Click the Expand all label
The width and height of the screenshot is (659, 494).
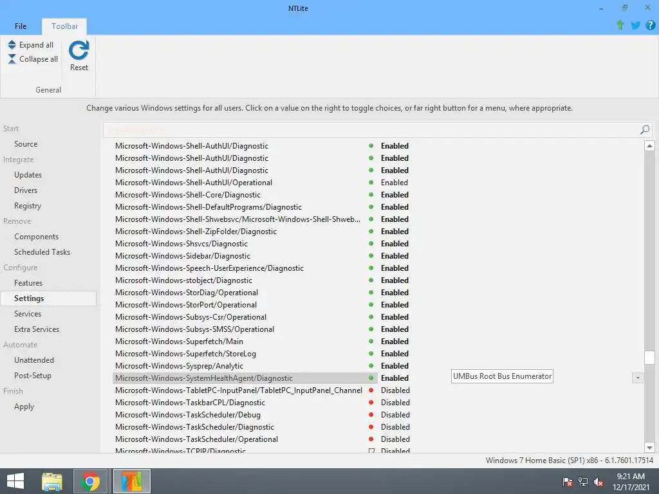click(36, 45)
